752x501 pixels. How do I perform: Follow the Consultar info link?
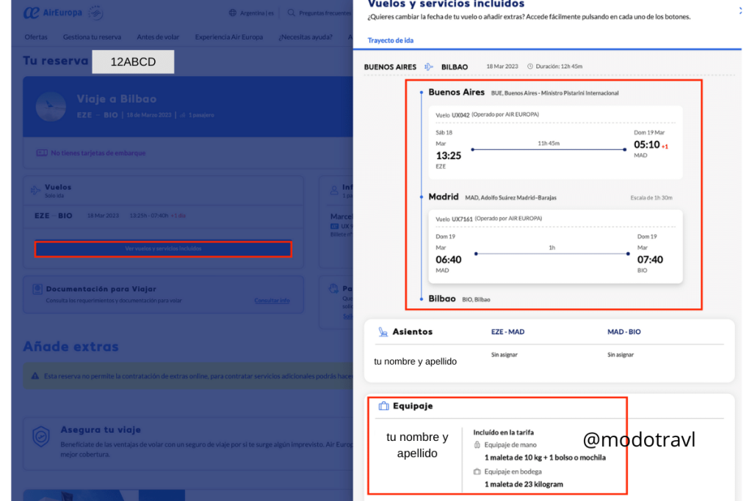[x=272, y=301]
